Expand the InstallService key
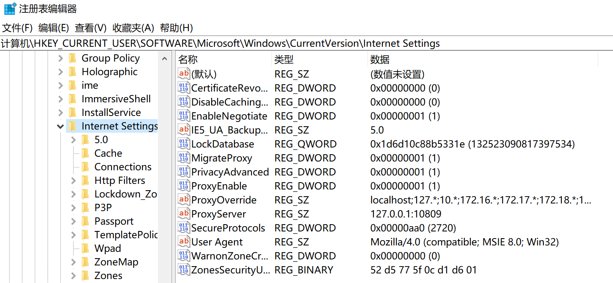Image resolution: width=613 pixels, height=283 pixels. click(60, 113)
